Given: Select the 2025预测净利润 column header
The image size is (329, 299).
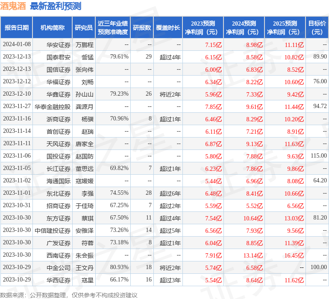Looking at the screenshot, I should (285, 27).
